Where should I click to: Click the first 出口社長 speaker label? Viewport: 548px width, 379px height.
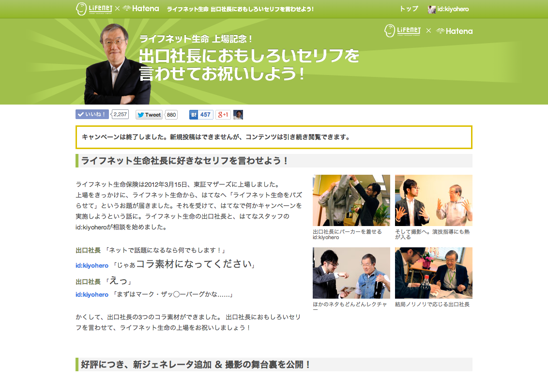pyautogui.click(x=88, y=250)
